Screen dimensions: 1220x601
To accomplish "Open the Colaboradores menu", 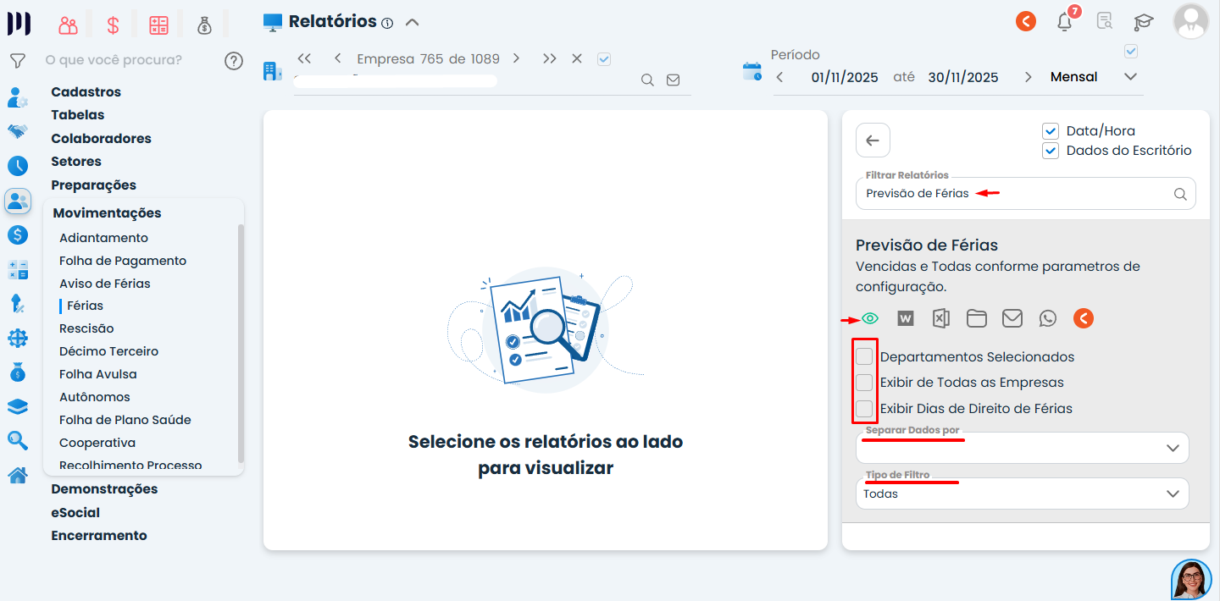I will [101, 138].
